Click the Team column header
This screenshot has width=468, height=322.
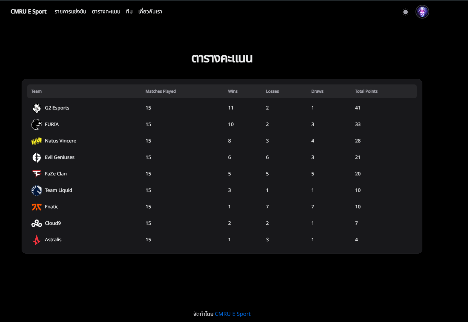36,91
